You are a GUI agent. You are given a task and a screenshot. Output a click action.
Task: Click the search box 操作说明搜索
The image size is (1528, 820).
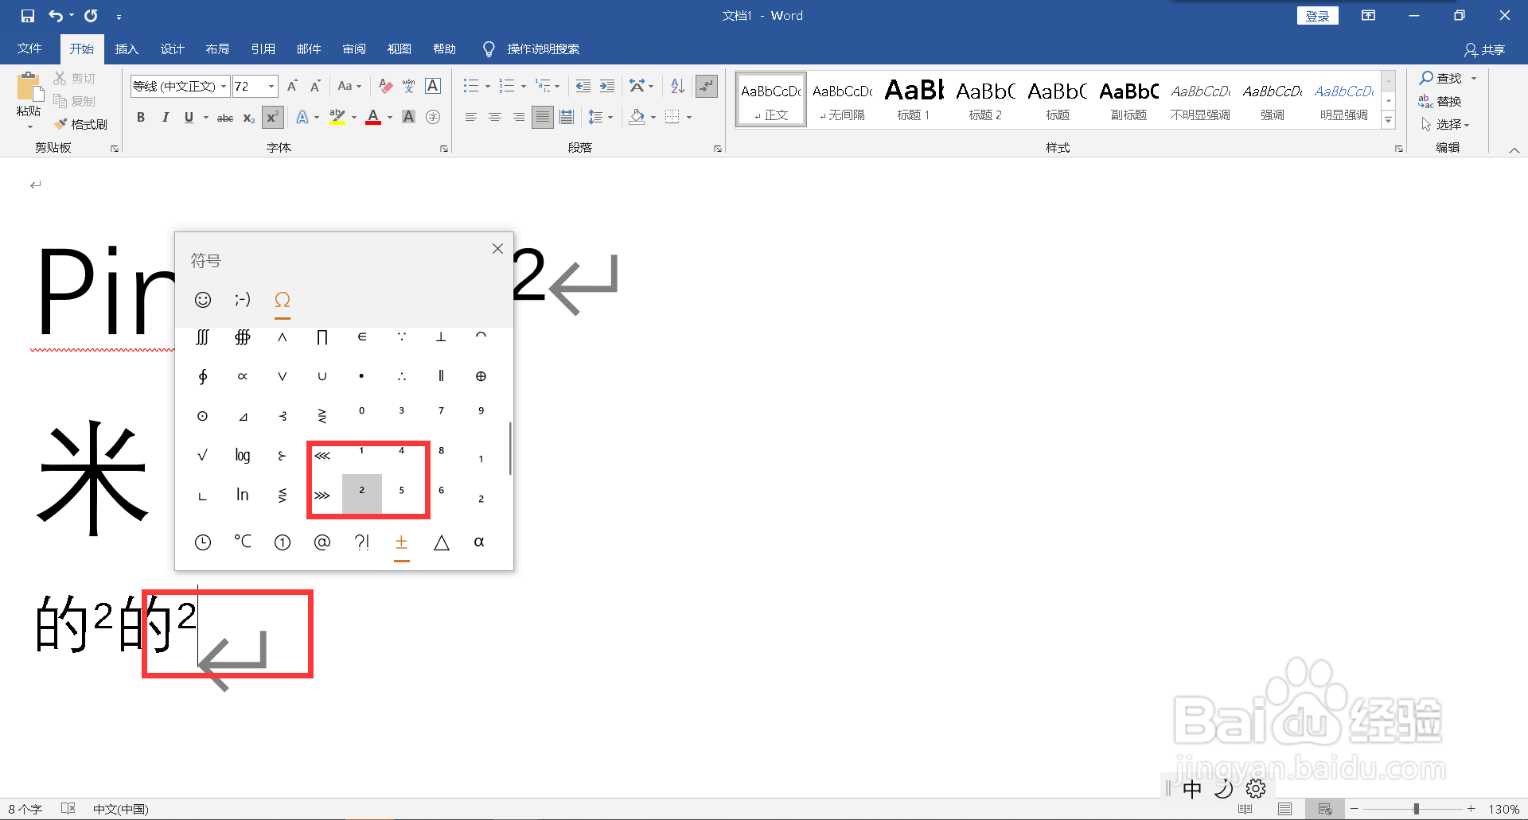[x=544, y=49]
